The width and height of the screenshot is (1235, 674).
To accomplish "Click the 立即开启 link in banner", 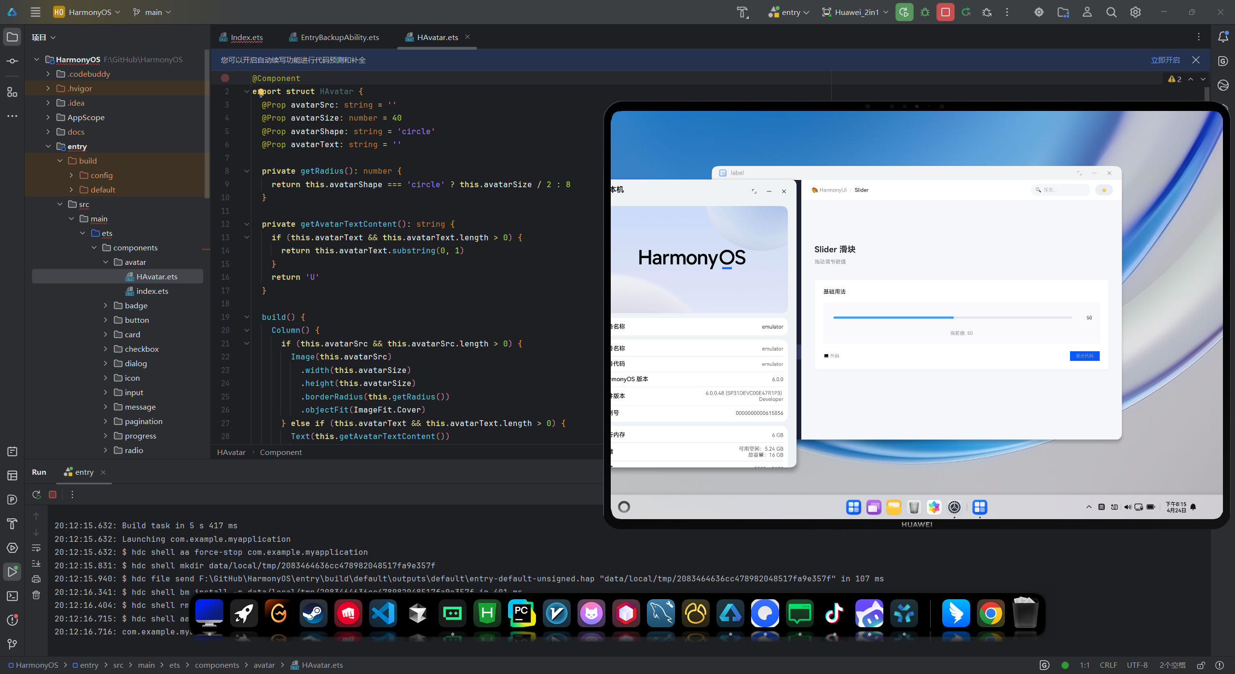I will 1165,60.
